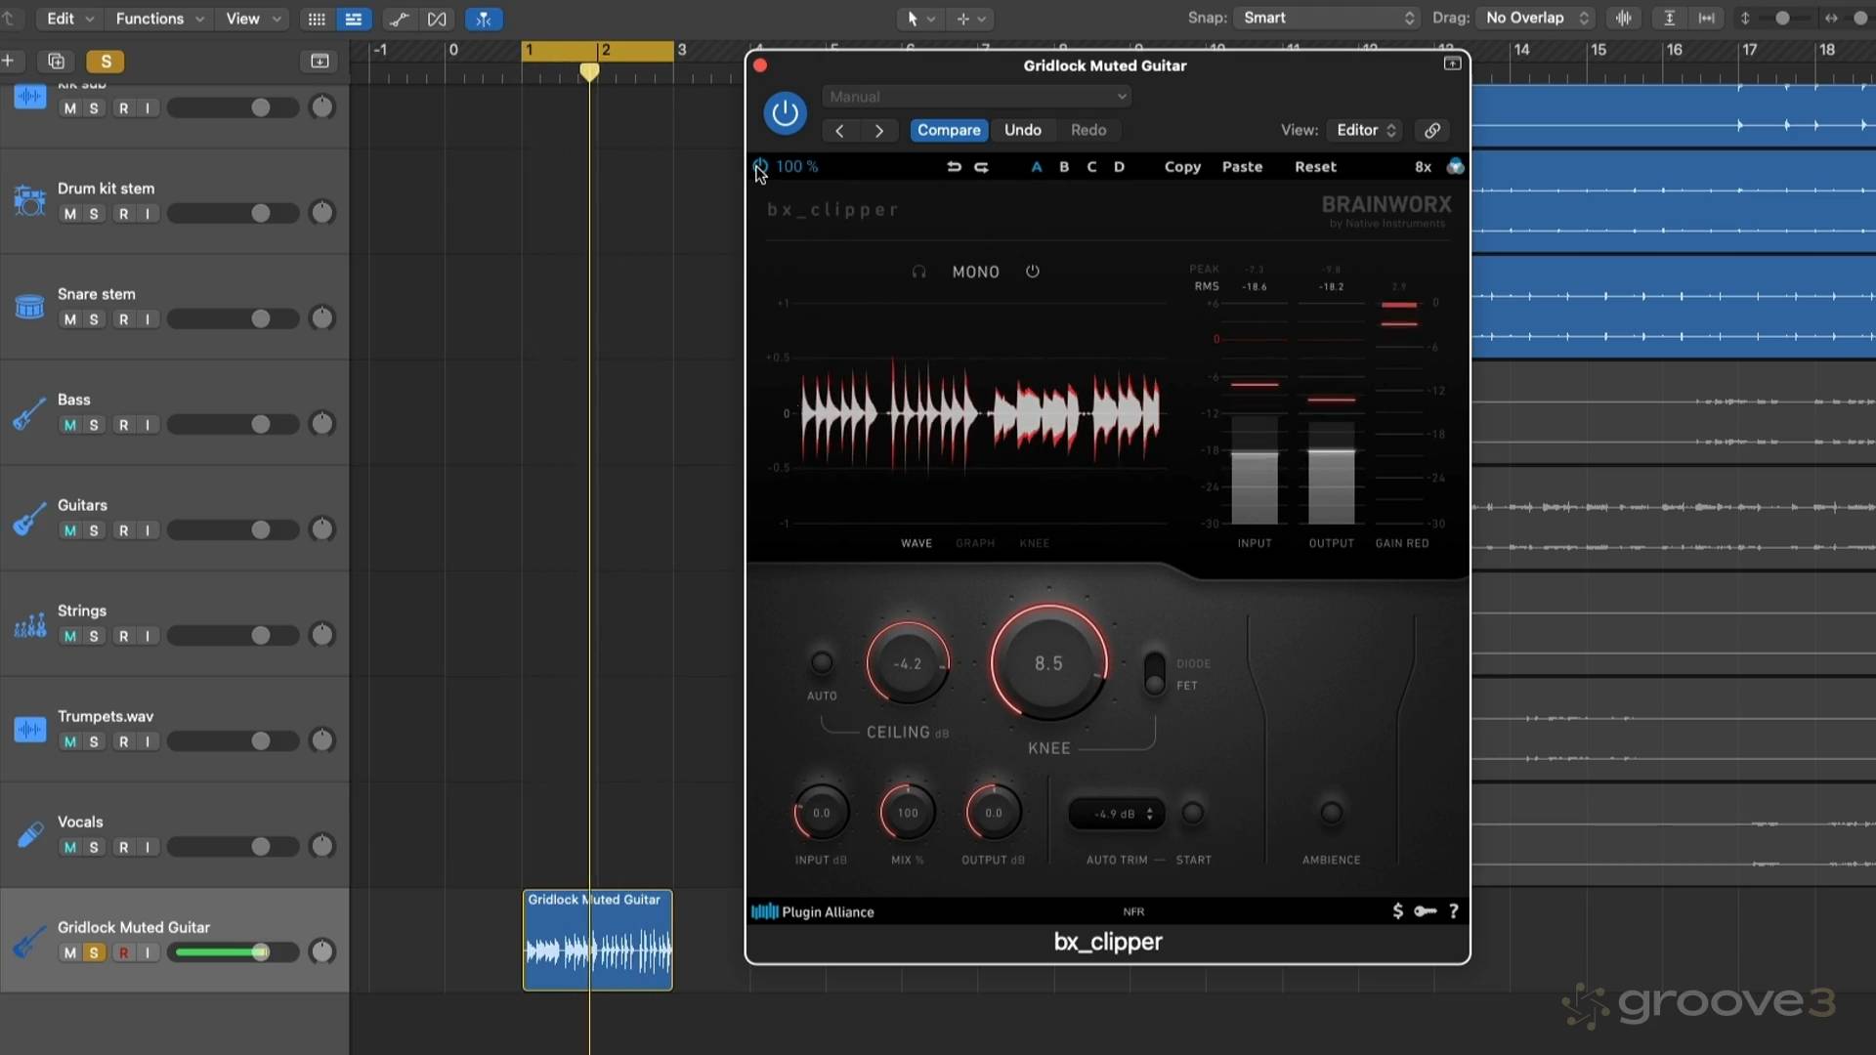
Task: Click the plugin link chain icon
Action: (1431, 130)
